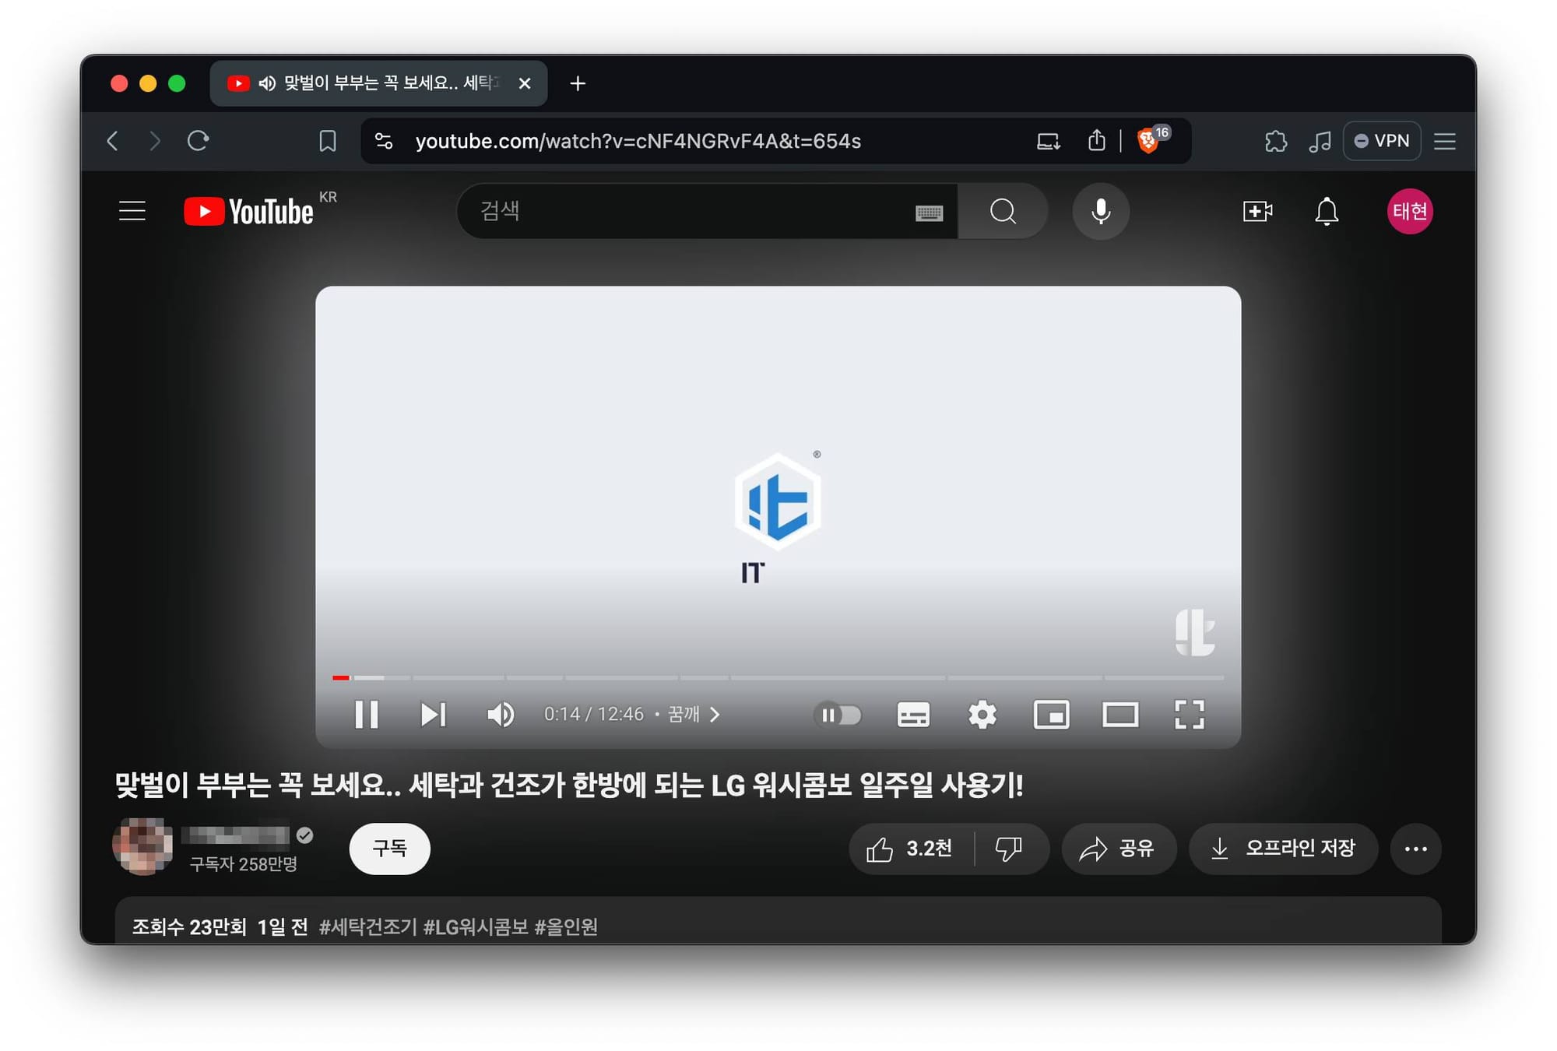Image resolution: width=1557 pixels, height=1051 pixels.
Task: Go back in browser history
Action: (113, 141)
